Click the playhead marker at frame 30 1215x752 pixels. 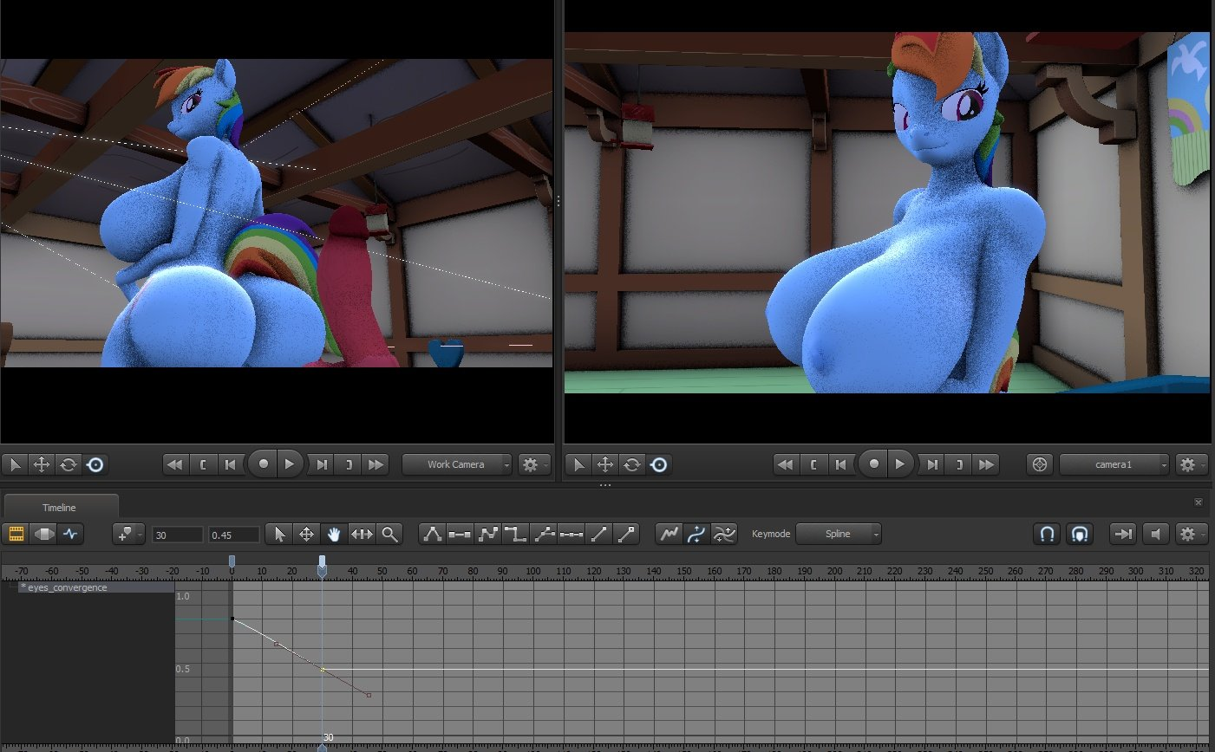pos(323,565)
